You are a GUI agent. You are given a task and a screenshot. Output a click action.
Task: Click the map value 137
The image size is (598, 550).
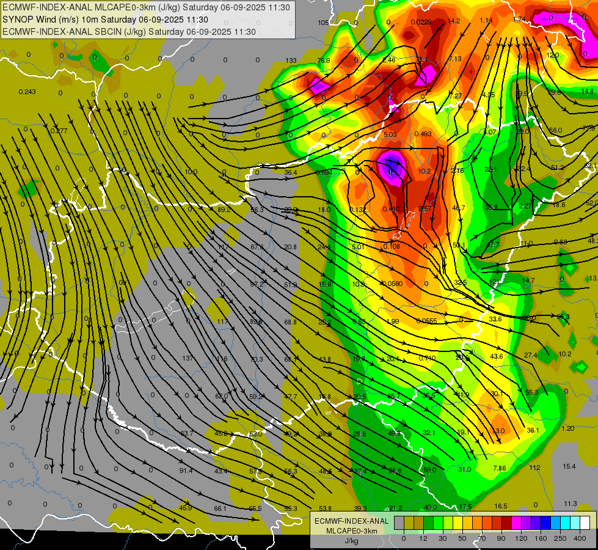(188, 358)
